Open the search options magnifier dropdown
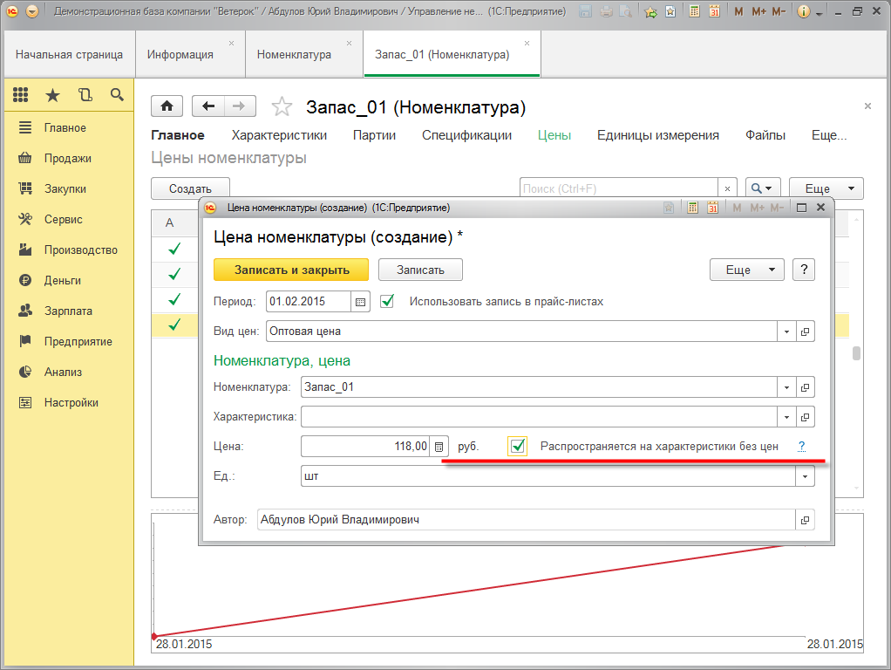This screenshot has width=891, height=670. click(x=763, y=188)
